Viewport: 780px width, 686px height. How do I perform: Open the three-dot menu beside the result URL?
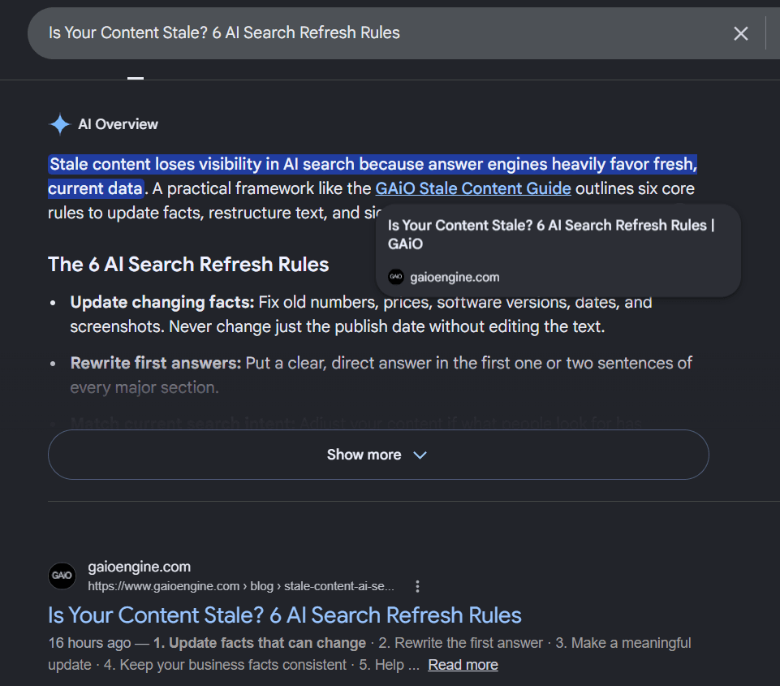417,586
